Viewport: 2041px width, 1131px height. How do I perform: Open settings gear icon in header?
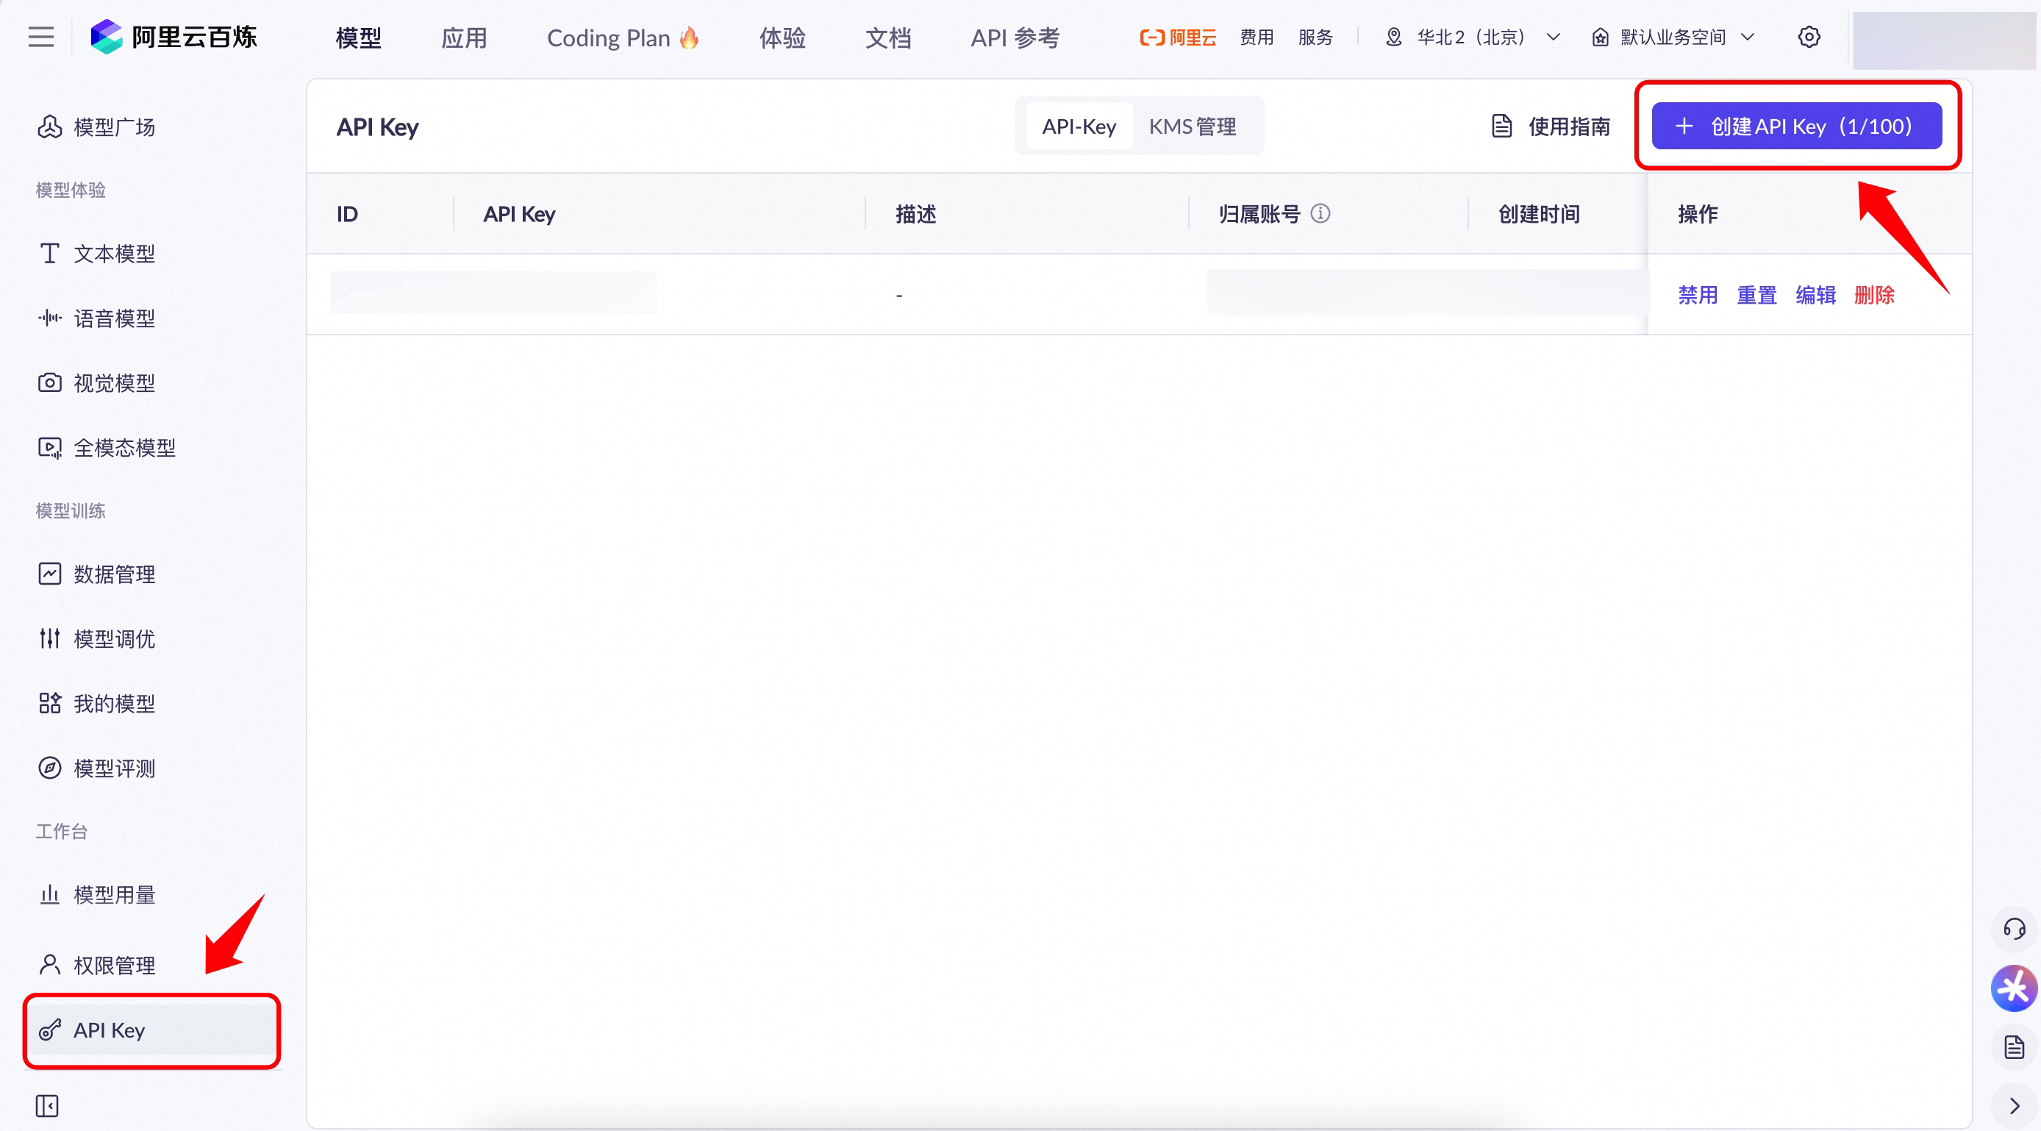1809,38
